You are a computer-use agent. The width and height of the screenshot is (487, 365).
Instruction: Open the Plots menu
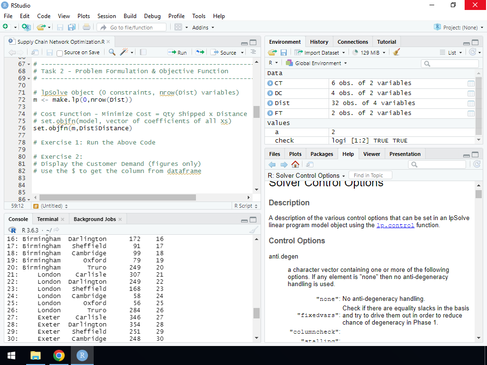pyautogui.click(x=84, y=16)
